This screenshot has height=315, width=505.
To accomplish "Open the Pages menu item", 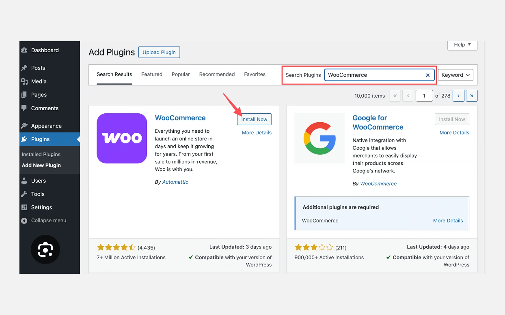I will (50, 95).
